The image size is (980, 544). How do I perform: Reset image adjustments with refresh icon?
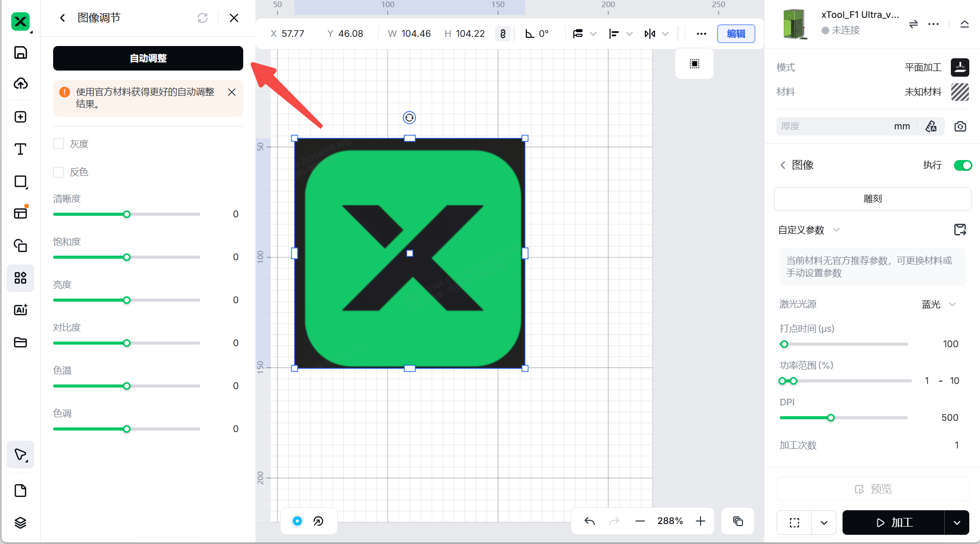(x=202, y=18)
